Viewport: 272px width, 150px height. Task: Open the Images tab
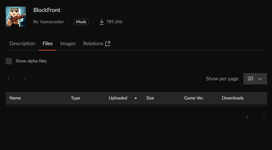(68, 44)
